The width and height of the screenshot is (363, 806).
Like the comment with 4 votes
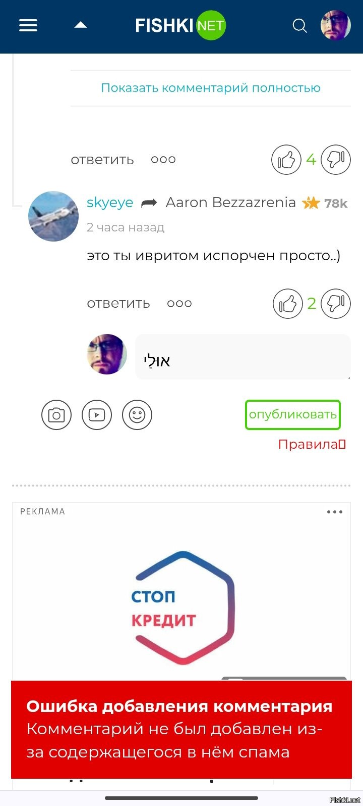pyautogui.click(x=286, y=160)
